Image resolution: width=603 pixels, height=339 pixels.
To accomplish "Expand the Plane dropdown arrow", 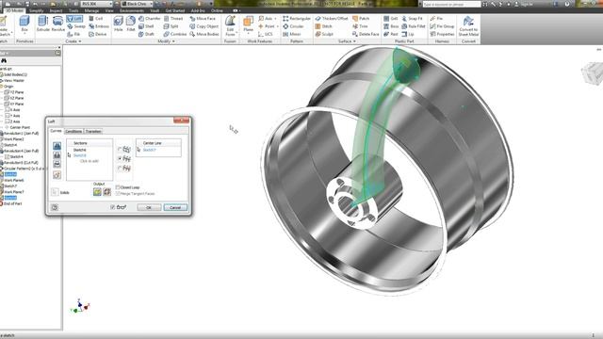I will [248, 34].
